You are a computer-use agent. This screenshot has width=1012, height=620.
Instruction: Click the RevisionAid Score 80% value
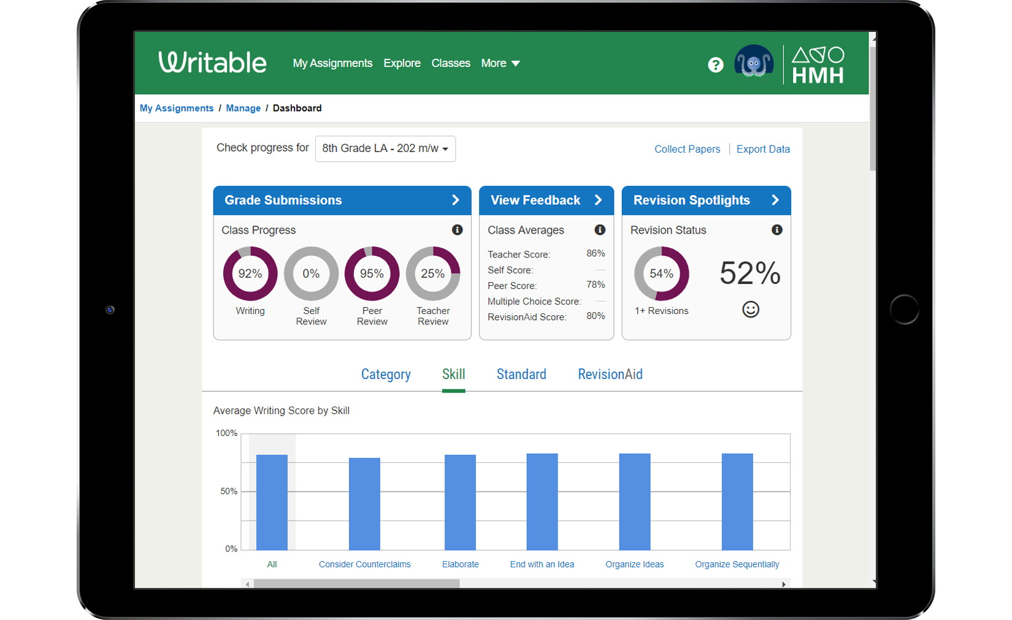pyautogui.click(x=596, y=316)
